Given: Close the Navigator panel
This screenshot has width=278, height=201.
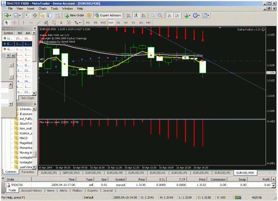Looking at the screenshot, I should point(35,104).
